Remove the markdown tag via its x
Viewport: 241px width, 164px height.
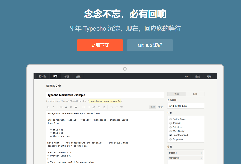[x=202, y=158]
